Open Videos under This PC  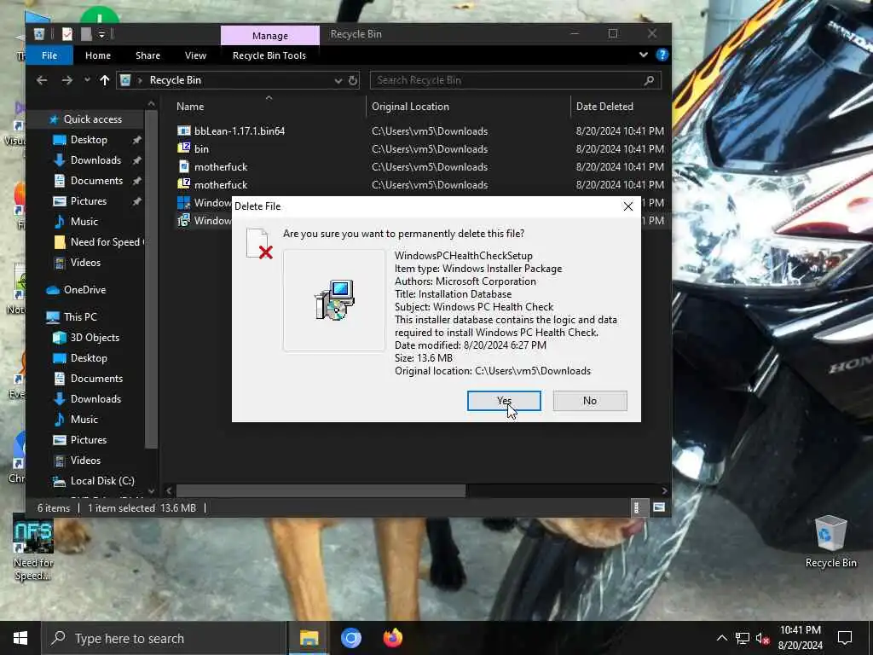(85, 461)
